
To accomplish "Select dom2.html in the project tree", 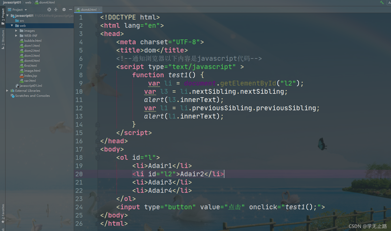I will [32, 51].
